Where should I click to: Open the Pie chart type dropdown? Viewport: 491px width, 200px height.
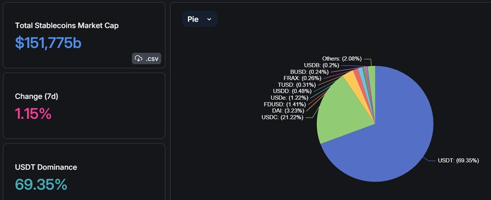200,19
